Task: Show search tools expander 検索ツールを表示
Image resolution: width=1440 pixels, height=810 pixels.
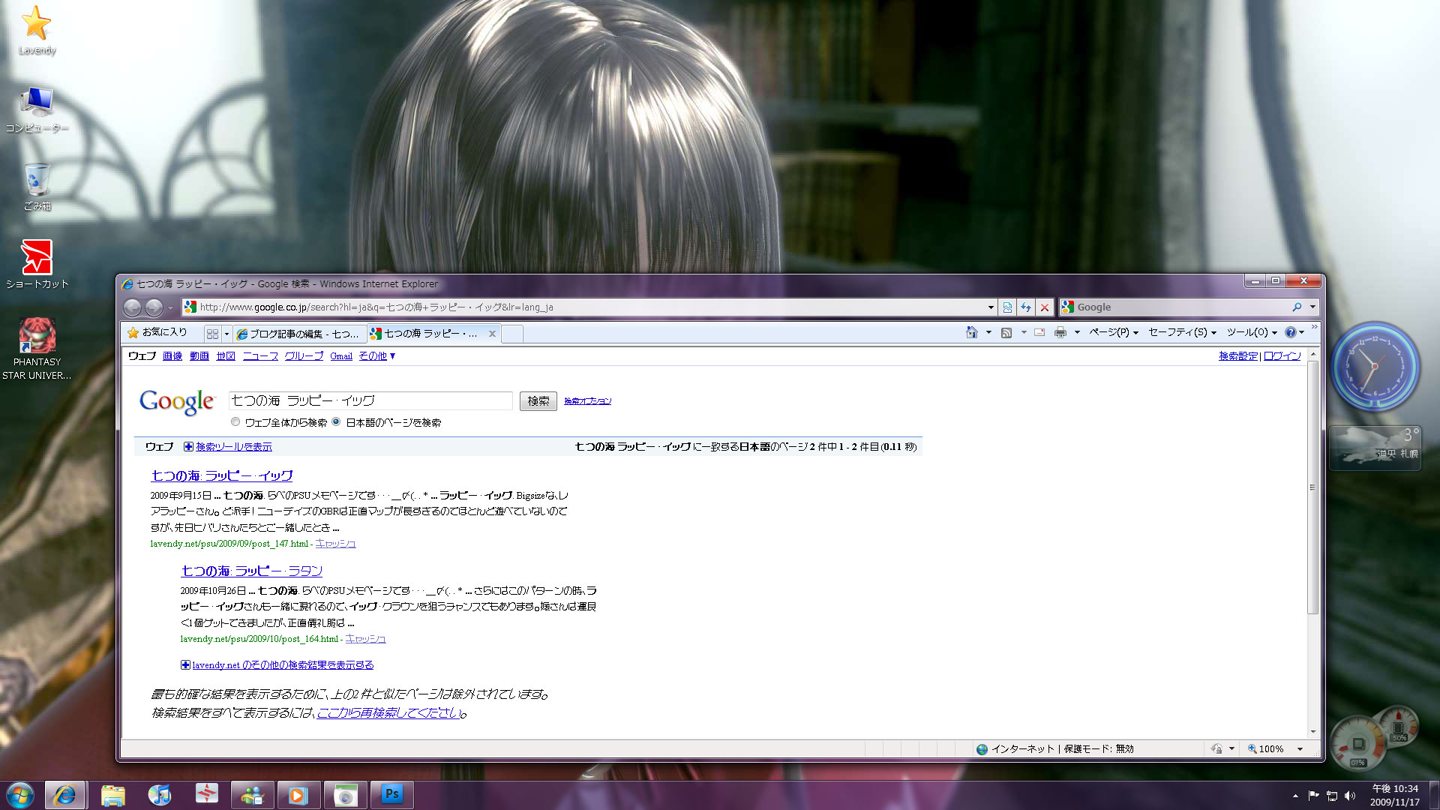Action: pos(228,447)
